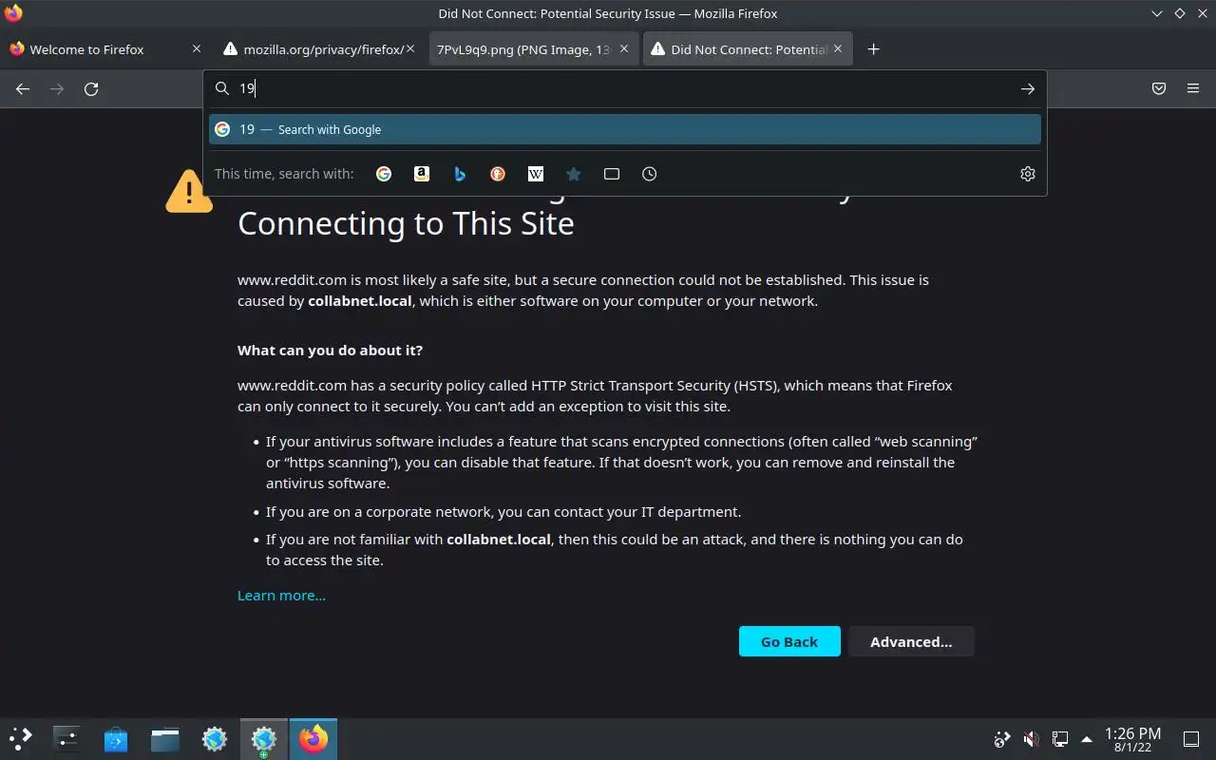Open search settings gear icon
The height and width of the screenshot is (760, 1216).
pyautogui.click(x=1027, y=174)
